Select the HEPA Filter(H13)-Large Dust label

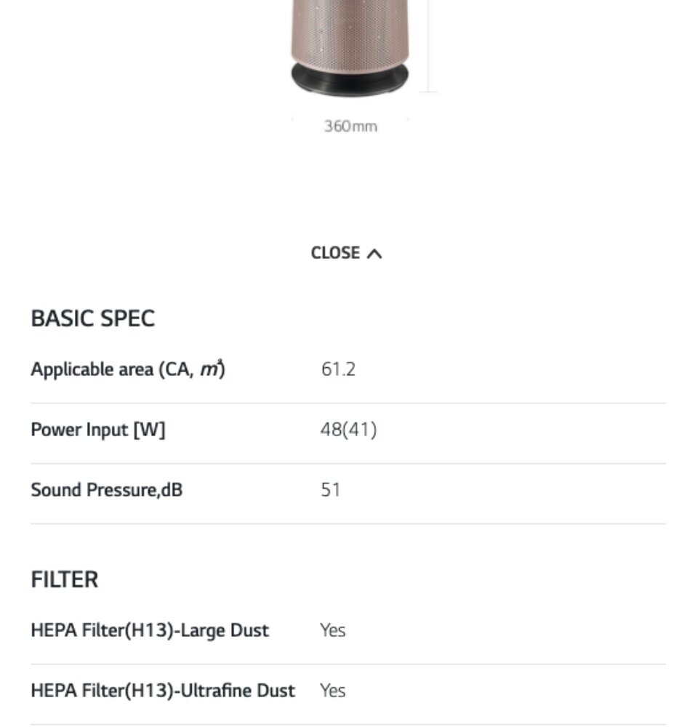click(149, 630)
